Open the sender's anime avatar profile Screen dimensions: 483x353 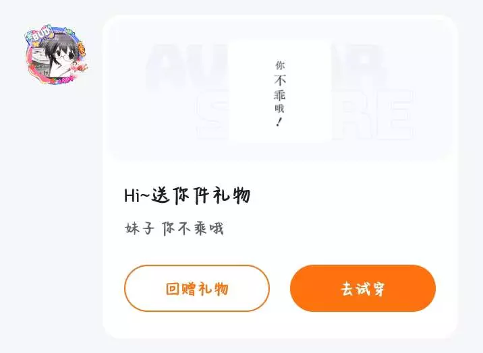(x=55, y=55)
